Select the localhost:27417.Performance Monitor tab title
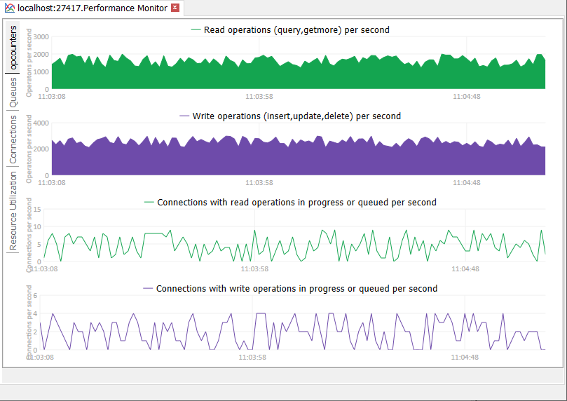 [x=92, y=8]
